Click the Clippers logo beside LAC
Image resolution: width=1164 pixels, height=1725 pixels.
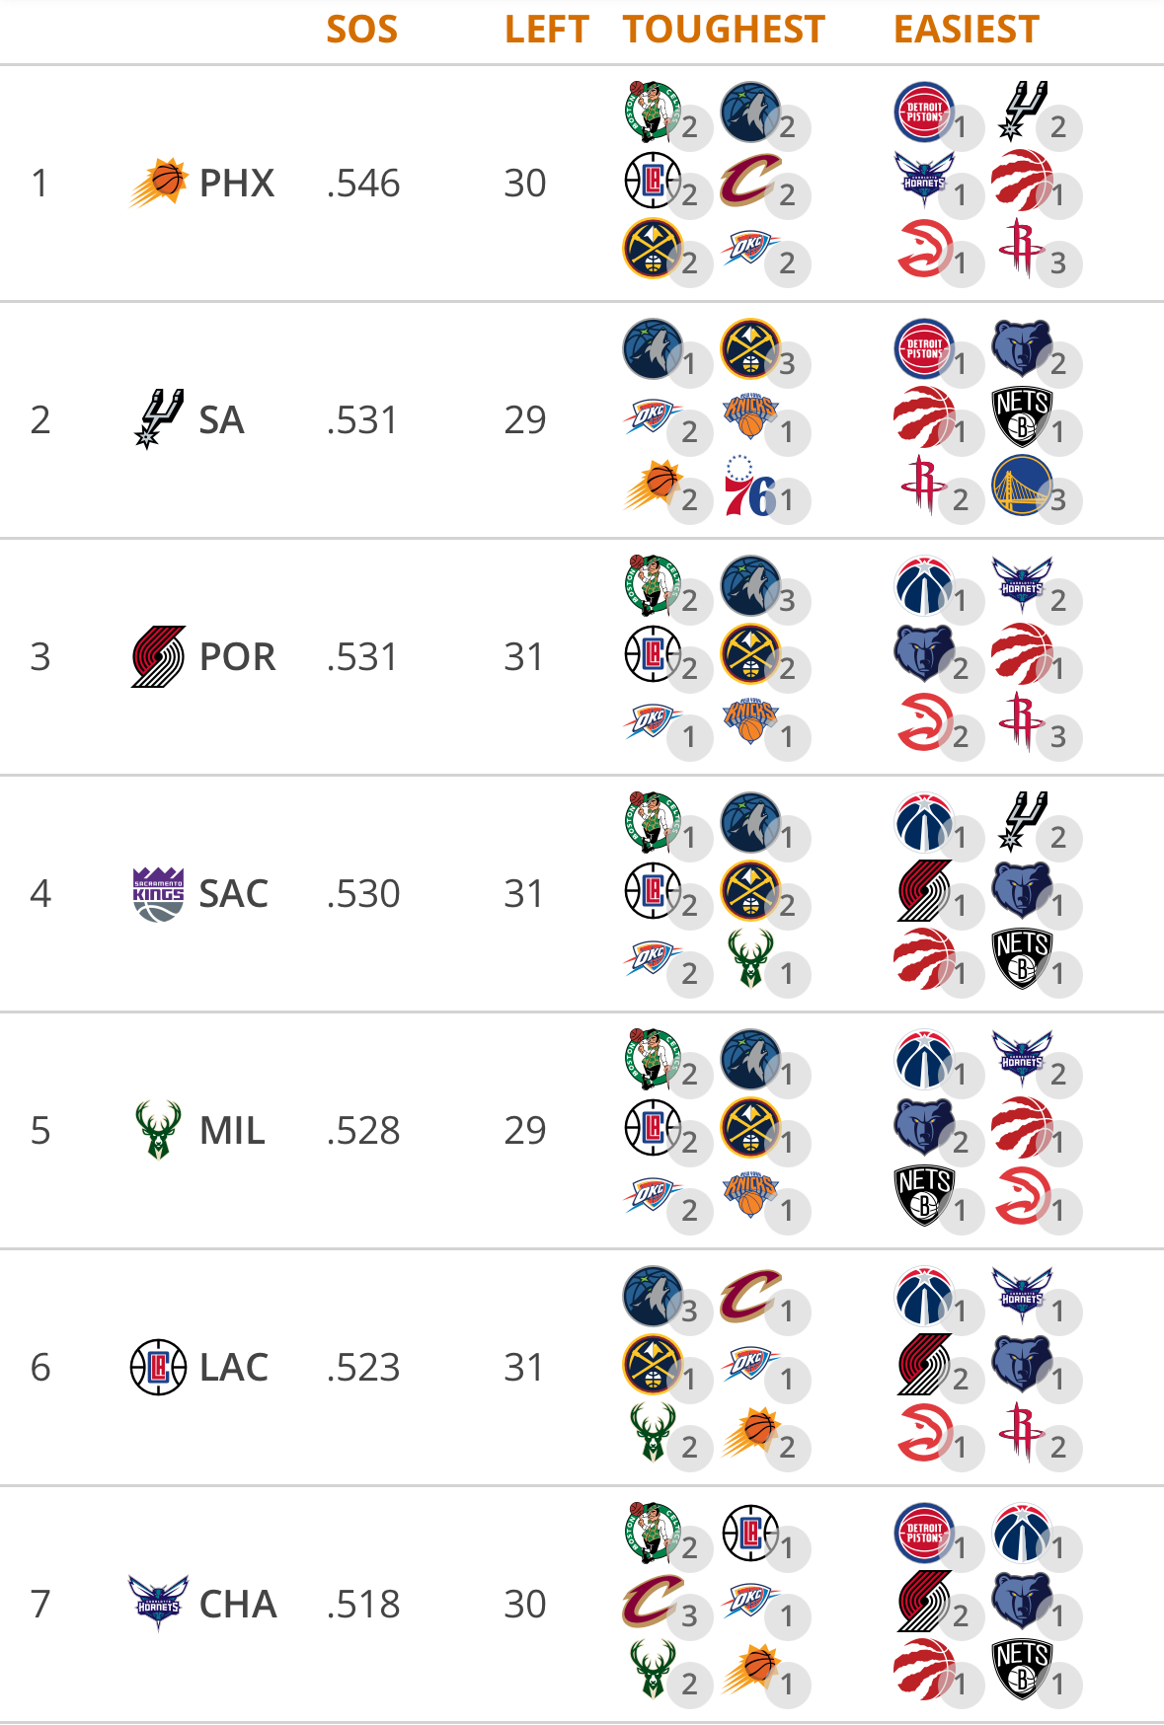tap(158, 1367)
